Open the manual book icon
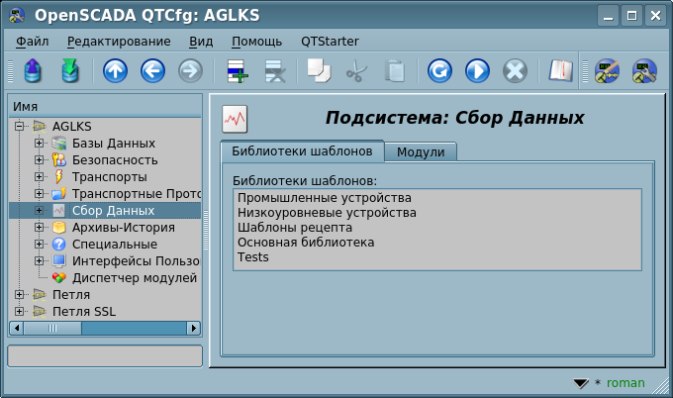This screenshot has height=398, width=673. [x=561, y=71]
